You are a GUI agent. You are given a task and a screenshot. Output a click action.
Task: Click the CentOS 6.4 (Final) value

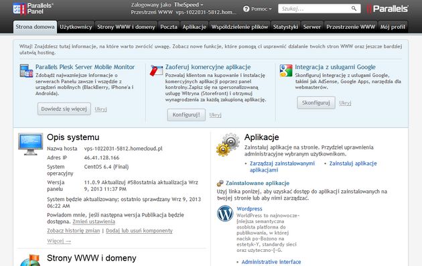[x=107, y=167]
